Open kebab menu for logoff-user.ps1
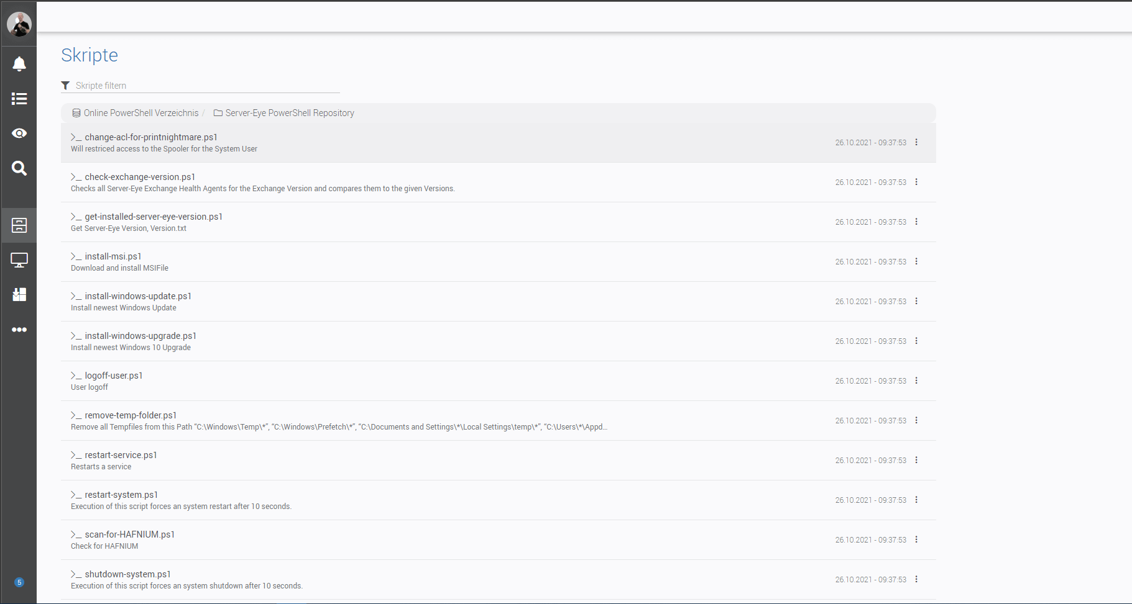 click(x=916, y=381)
